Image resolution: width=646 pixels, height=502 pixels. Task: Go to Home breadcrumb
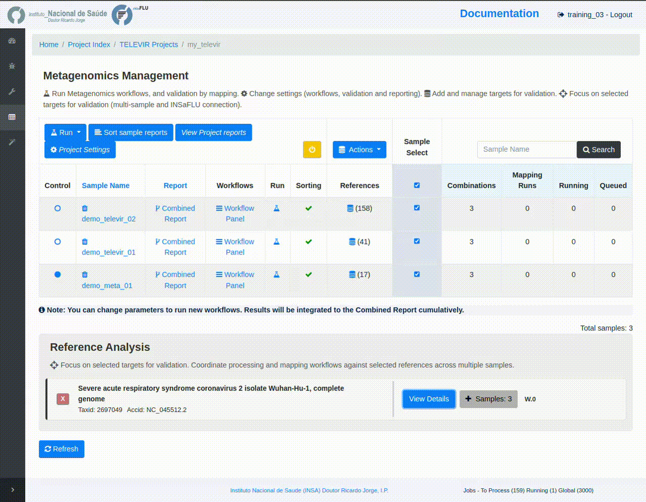(49, 45)
